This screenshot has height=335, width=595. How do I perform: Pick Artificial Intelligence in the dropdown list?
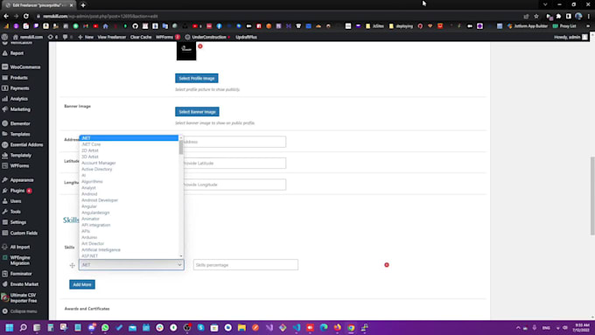tap(101, 250)
